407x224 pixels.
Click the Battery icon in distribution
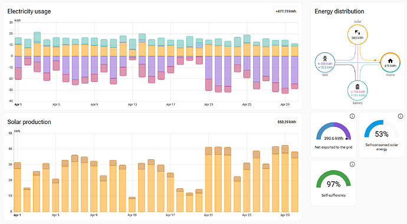click(357, 86)
